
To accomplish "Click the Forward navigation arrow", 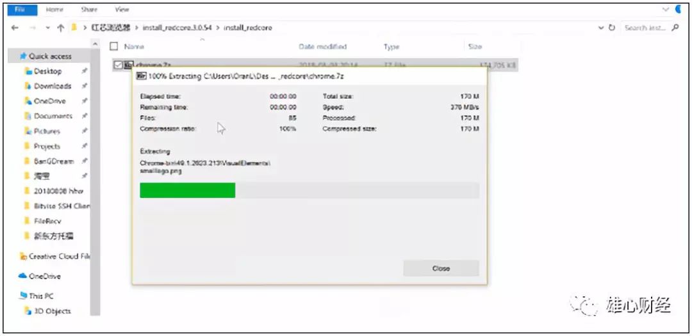I will tap(33, 28).
